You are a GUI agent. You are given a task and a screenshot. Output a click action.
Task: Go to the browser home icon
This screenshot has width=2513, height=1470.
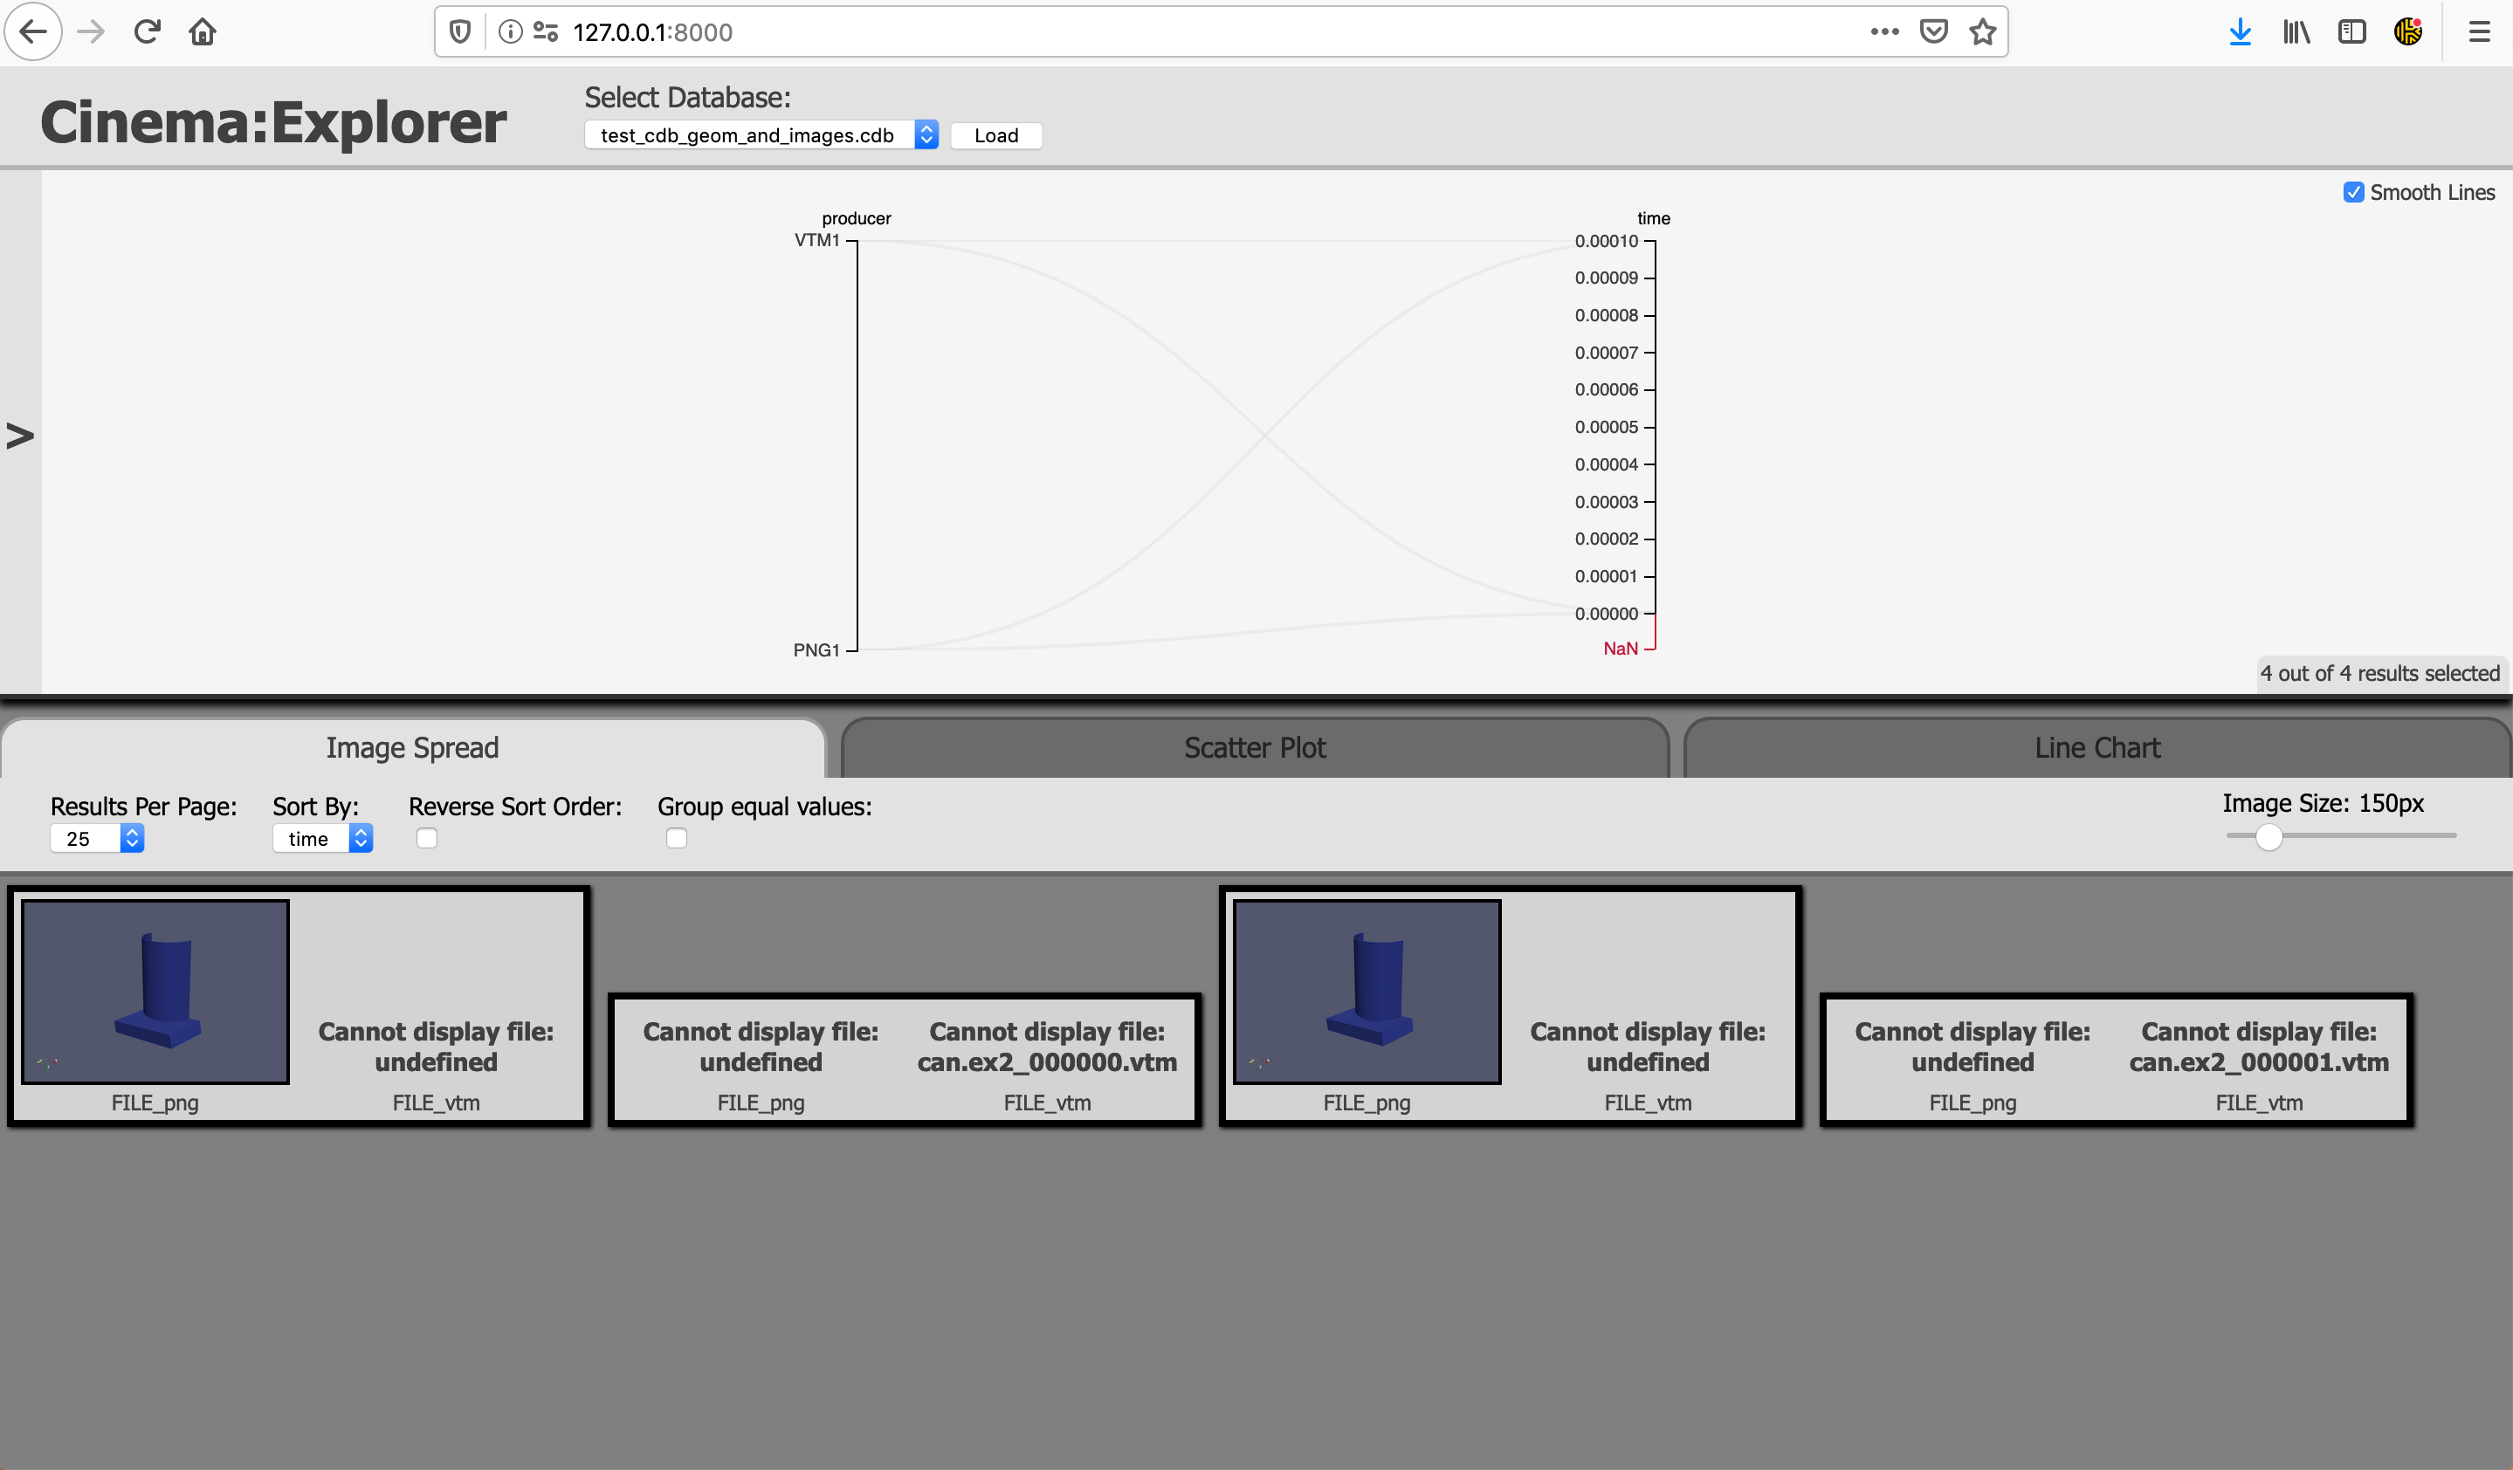(203, 32)
